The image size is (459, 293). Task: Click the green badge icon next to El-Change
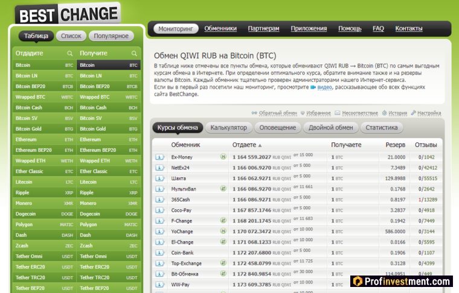pos(223,242)
